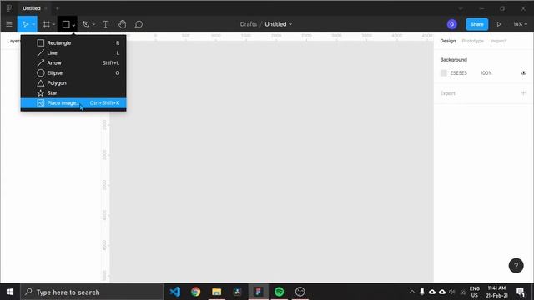This screenshot has height=300, width=534.
Task: Open the Drafts breadcrumb link
Action: tap(249, 24)
